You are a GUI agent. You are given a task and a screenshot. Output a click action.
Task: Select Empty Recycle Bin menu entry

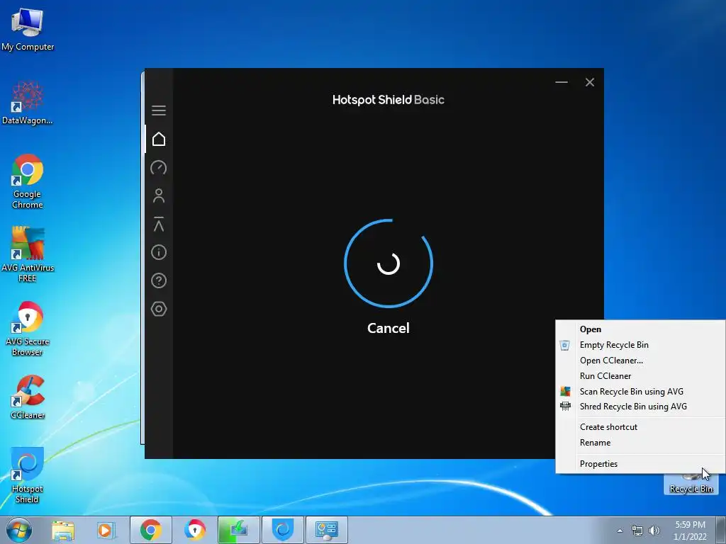640,345
